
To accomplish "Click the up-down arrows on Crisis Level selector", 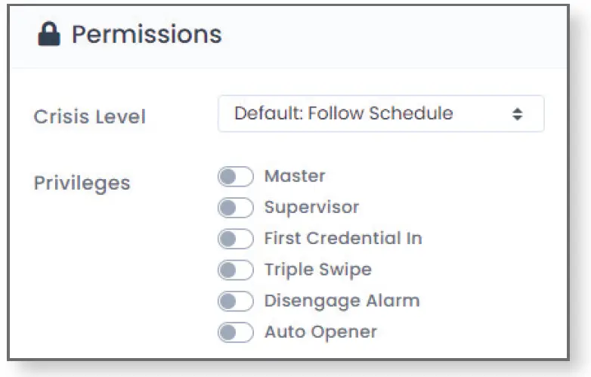I will [517, 114].
